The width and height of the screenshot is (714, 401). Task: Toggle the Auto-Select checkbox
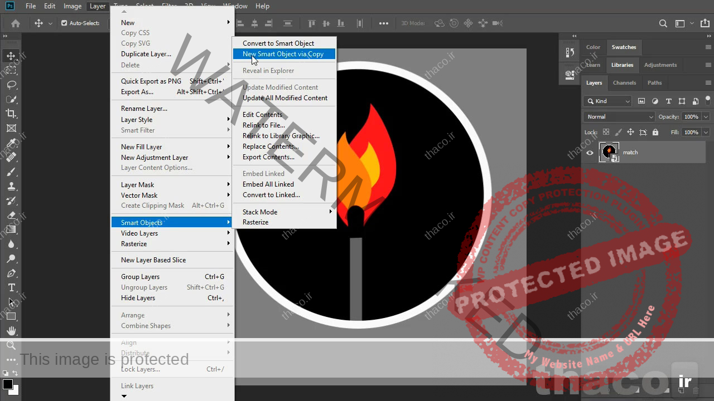[x=64, y=23]
